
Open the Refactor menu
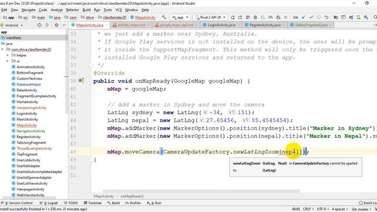coord(72,10)
